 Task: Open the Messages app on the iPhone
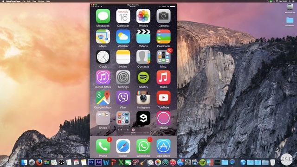pos(103,16)
